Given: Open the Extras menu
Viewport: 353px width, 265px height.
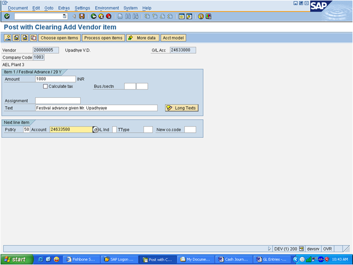Looking at the screenshot, I should (x=64, y=8).
